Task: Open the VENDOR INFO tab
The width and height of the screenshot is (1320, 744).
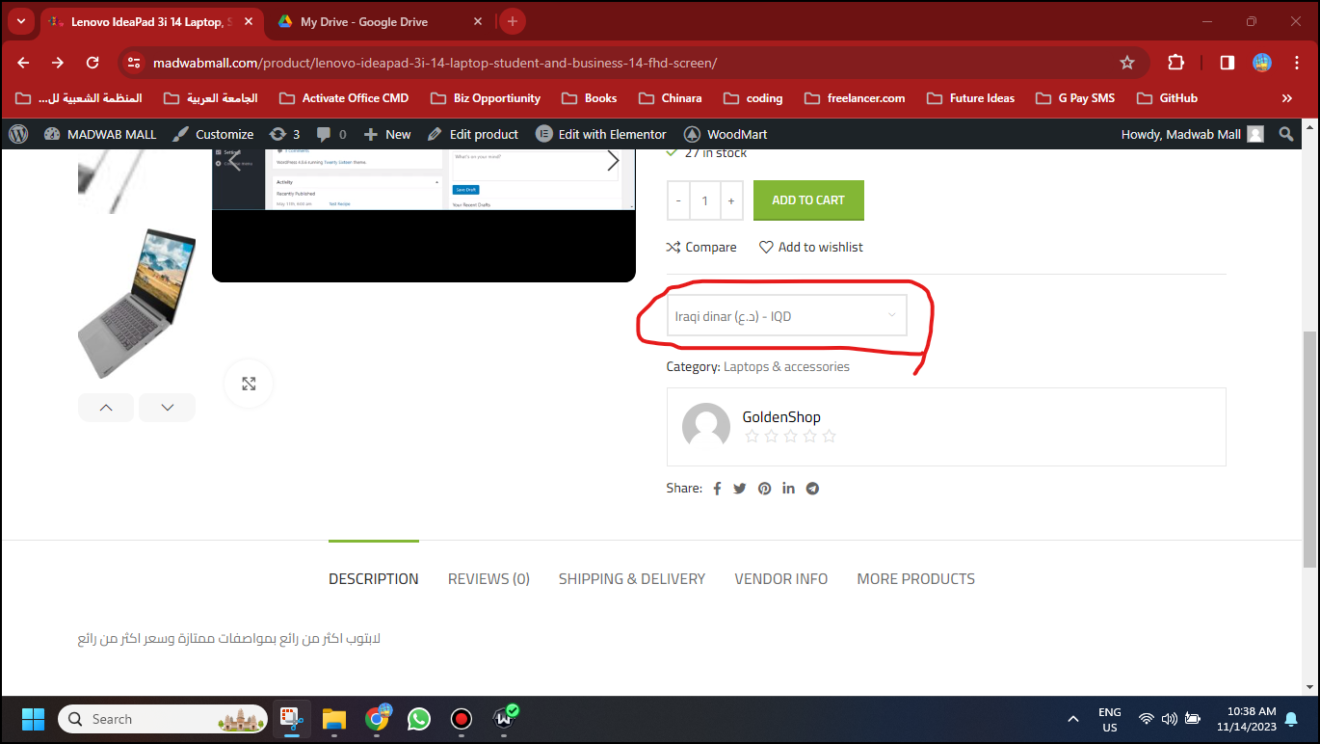Action: point(781,579)
